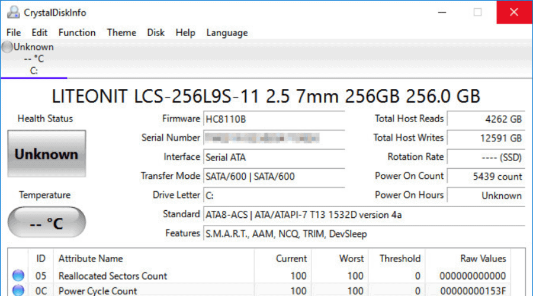Click the Interface field Serial ATA
The width and height of the screenshot is (533, 296).
274,157
